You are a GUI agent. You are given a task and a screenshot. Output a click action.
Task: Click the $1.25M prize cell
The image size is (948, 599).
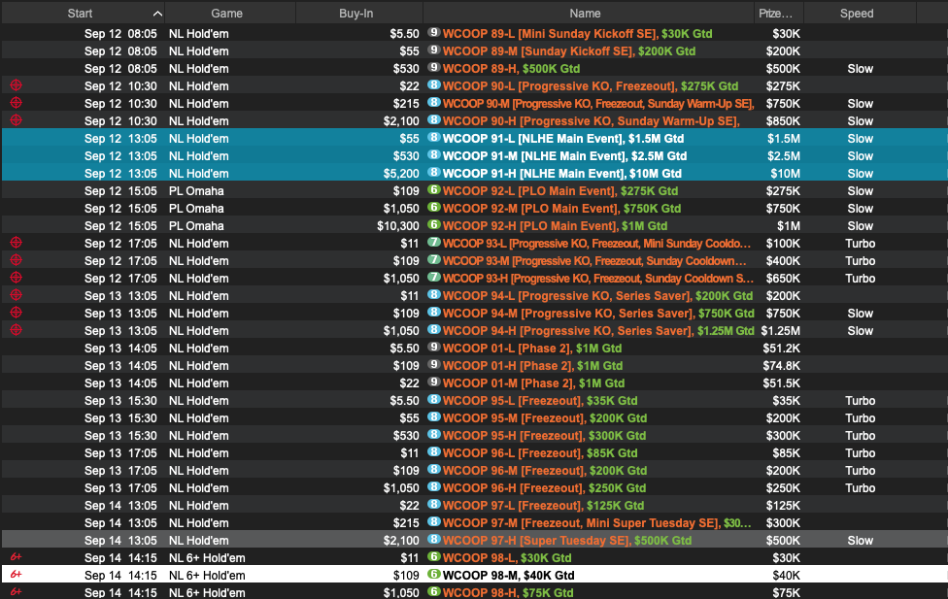[x=781, y=331]
